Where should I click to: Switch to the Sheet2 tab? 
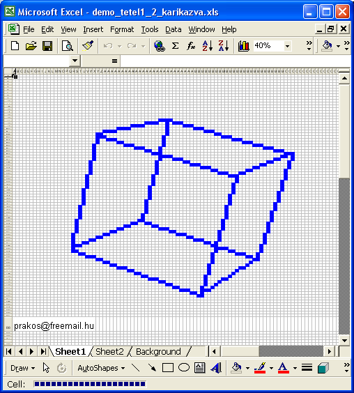pos(109,351)
